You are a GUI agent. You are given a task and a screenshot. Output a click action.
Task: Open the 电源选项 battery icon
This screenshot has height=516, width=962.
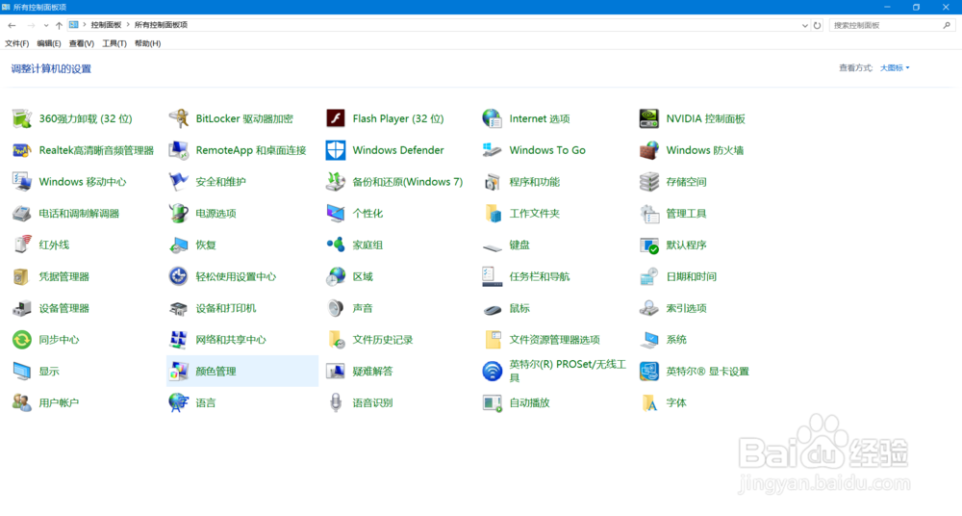click(x=179, y=213)
